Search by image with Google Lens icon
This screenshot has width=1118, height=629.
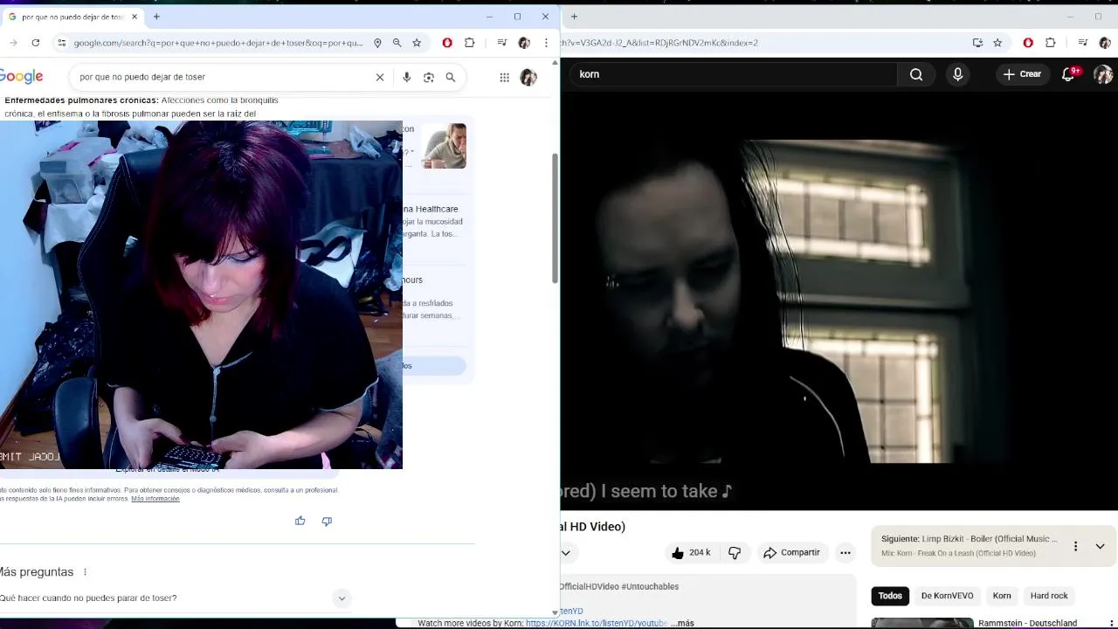pyautogui.click(x=429, y=77)
